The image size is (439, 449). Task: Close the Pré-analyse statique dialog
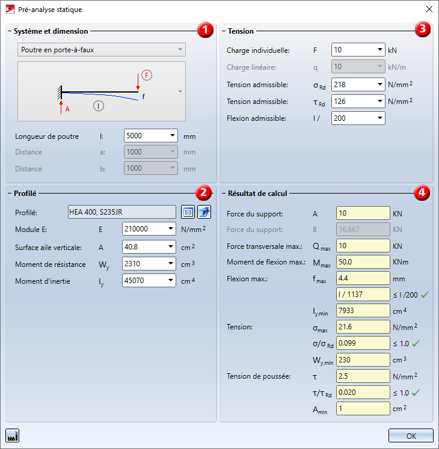tap(428, 10)
